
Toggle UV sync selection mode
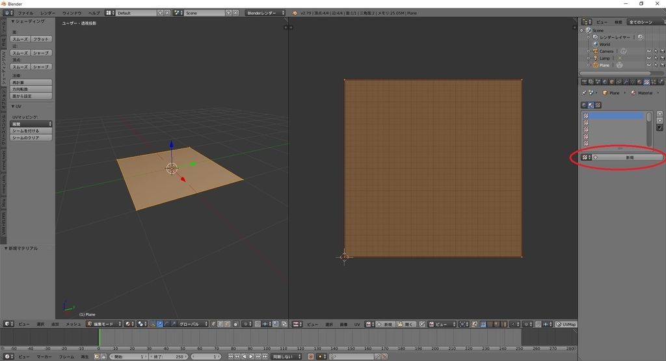(x=475, y=325)
